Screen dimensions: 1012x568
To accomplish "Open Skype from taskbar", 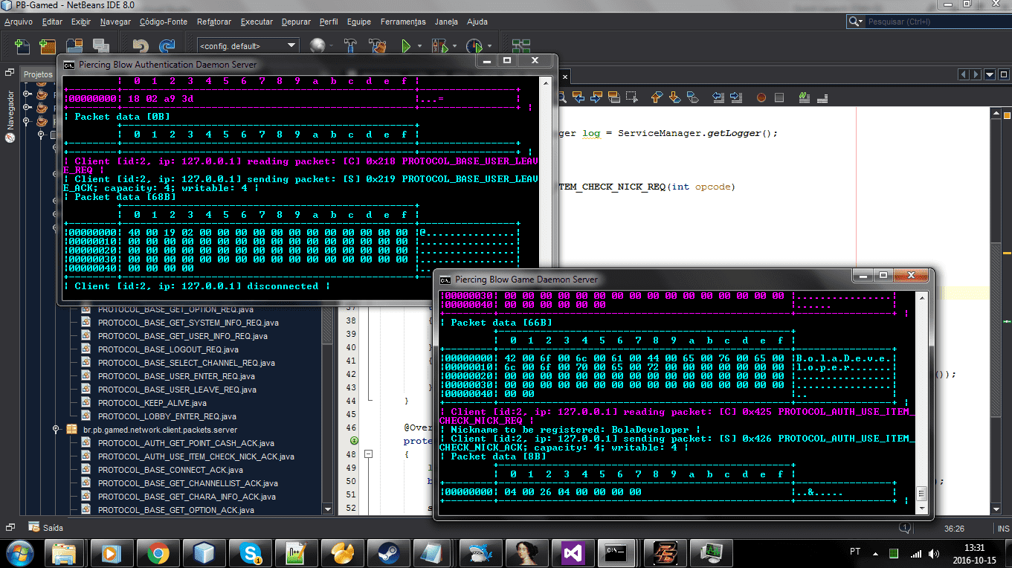I will coord(249,552).
